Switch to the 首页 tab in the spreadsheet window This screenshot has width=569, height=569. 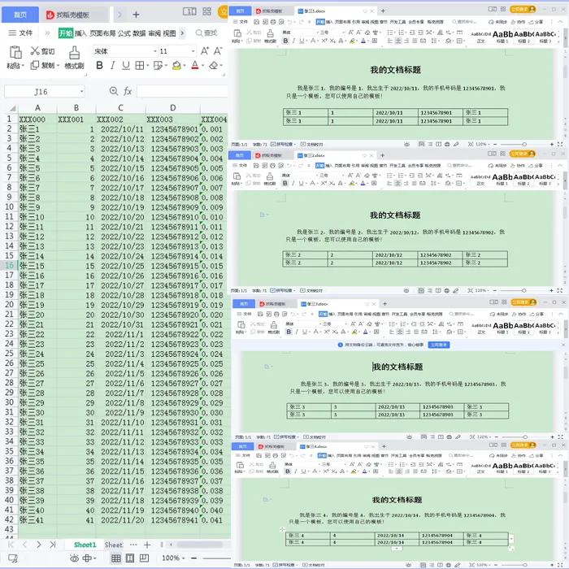coord(20,15)
